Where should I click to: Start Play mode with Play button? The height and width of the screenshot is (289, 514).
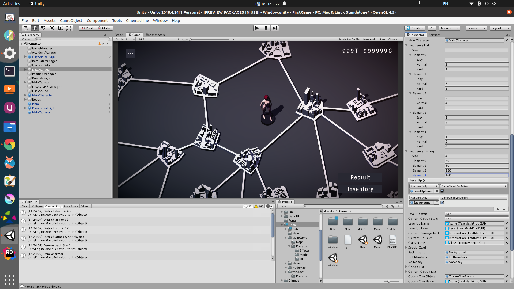click(x=257, y=28)
